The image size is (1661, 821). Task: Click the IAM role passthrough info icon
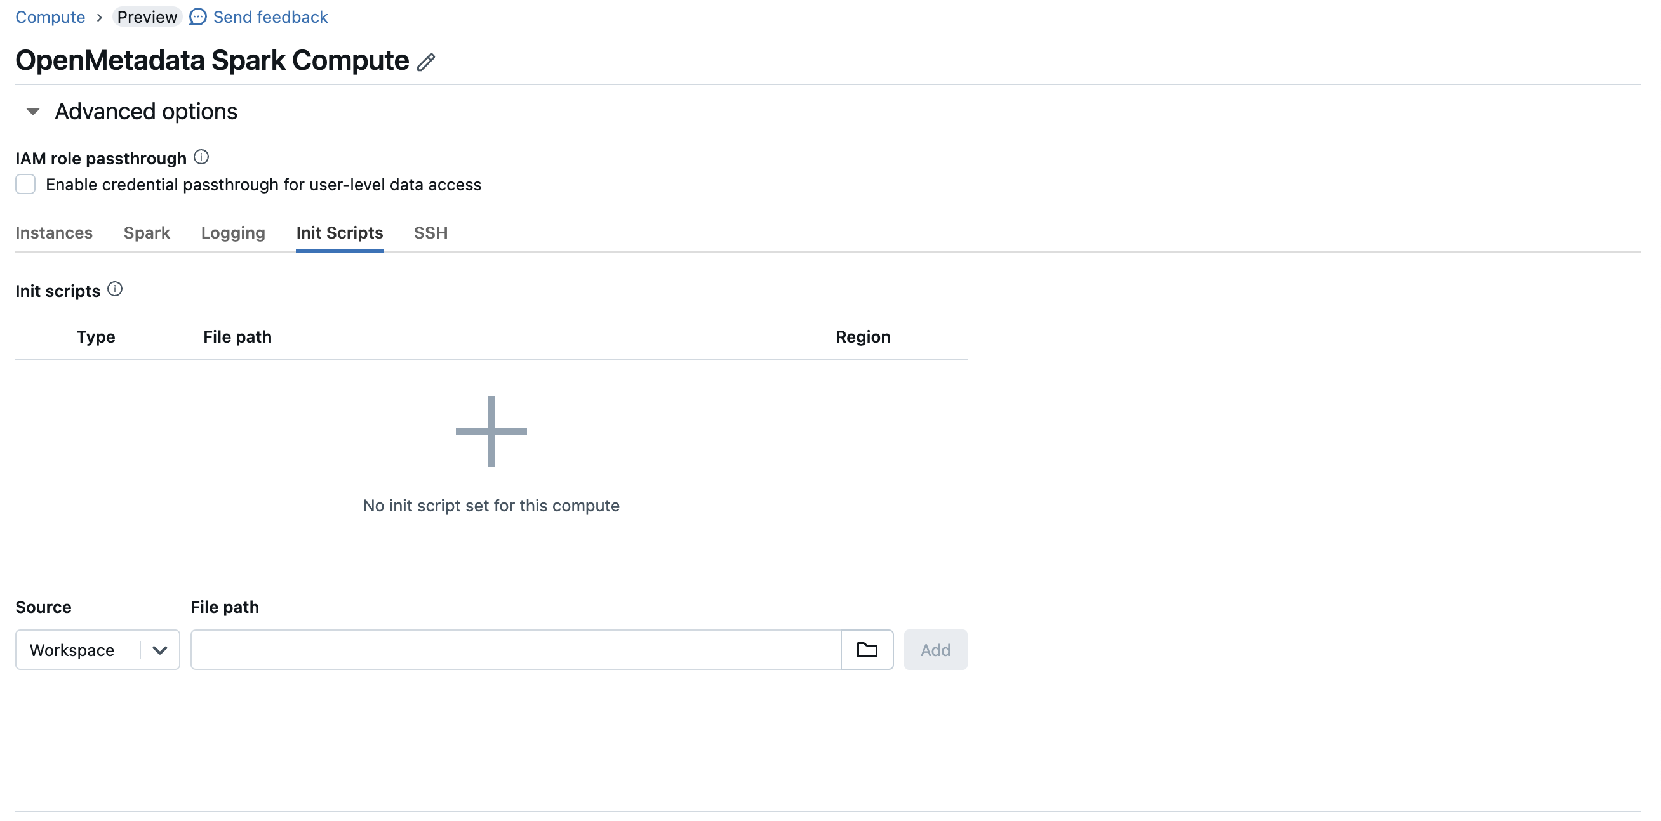[x=202, y=157]
